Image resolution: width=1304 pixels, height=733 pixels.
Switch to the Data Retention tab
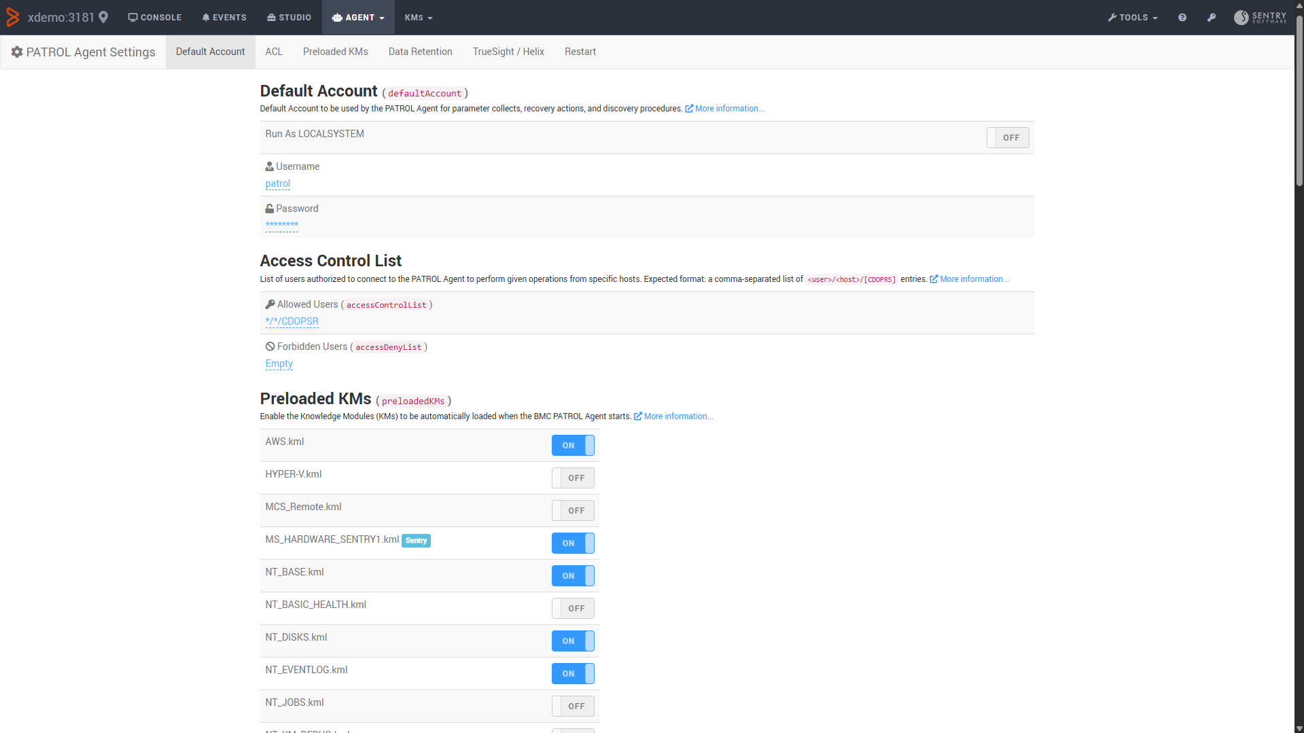pos(420,52)
